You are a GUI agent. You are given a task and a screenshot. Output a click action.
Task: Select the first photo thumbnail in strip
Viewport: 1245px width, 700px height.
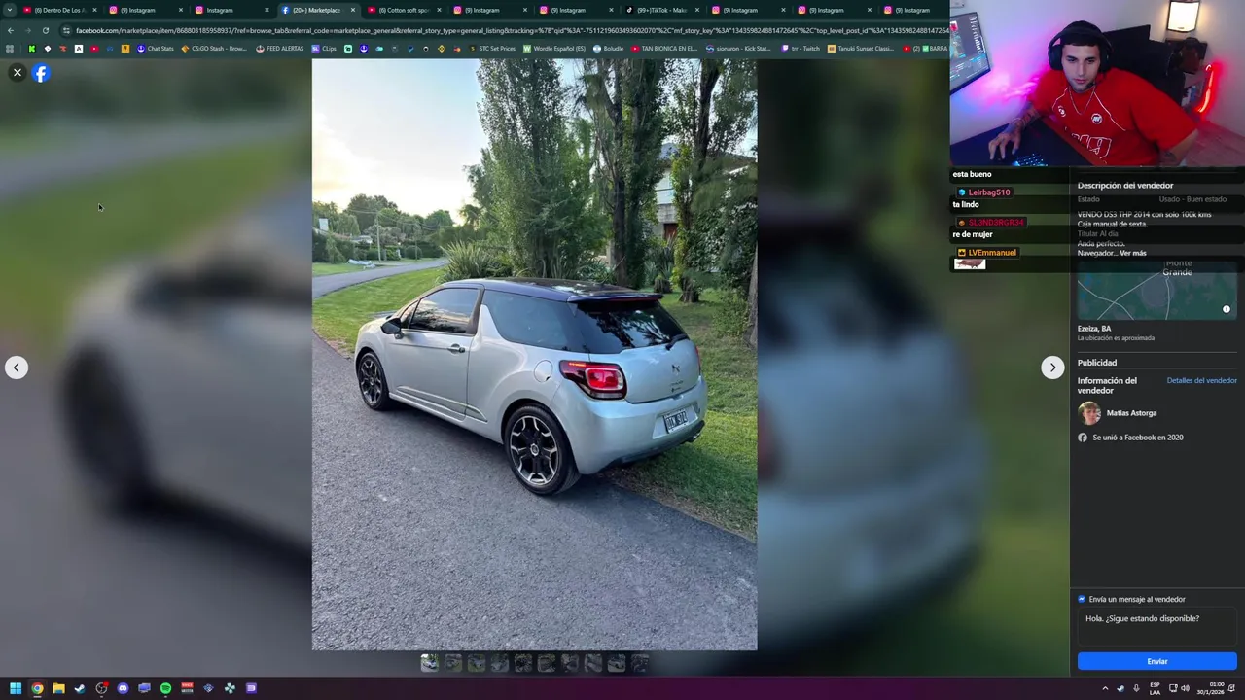click(429, 663)
